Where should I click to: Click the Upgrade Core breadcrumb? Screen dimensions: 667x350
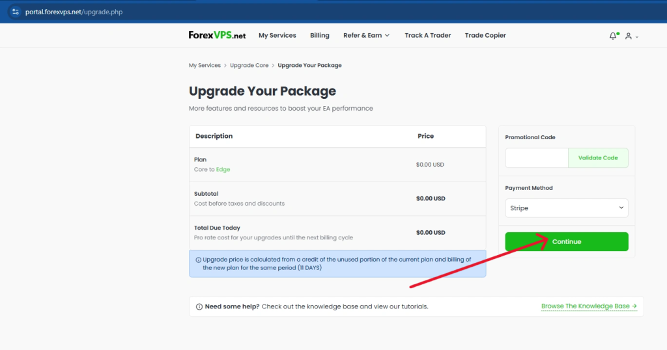(x=249, y=65)
